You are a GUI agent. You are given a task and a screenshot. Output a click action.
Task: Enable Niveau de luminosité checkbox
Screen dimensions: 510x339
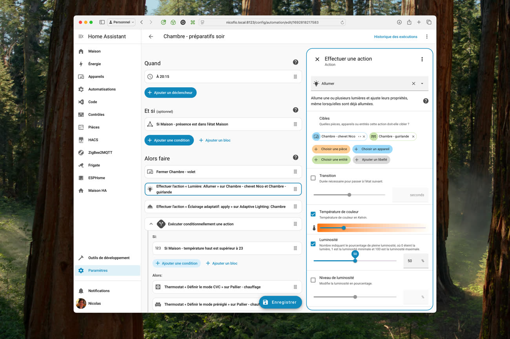tap(313, 280)
